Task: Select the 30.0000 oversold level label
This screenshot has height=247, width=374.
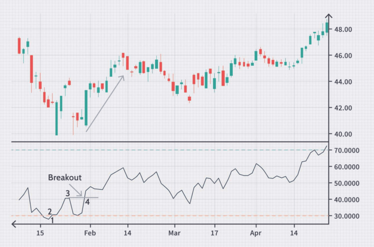Action: (345, 216)
